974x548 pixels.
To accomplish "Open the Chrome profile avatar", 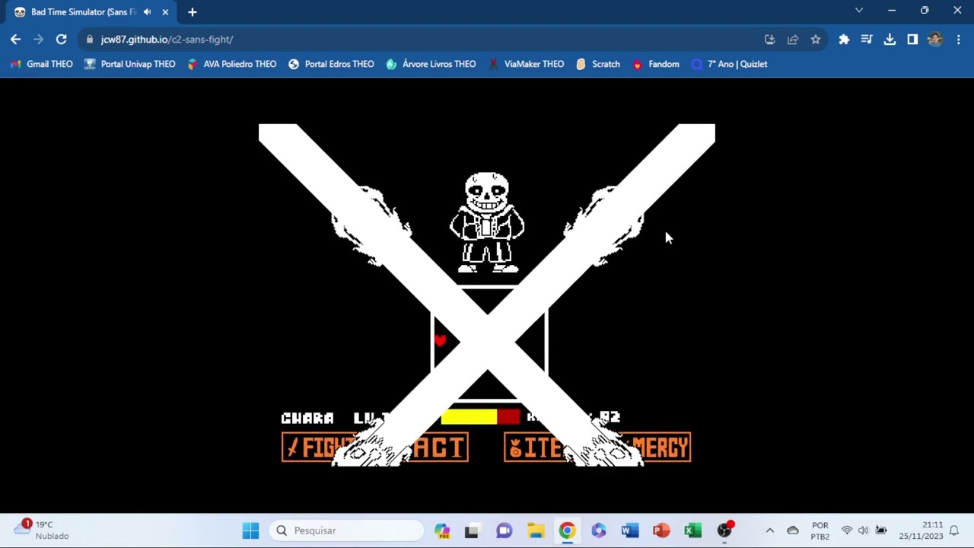I will 935,39.
